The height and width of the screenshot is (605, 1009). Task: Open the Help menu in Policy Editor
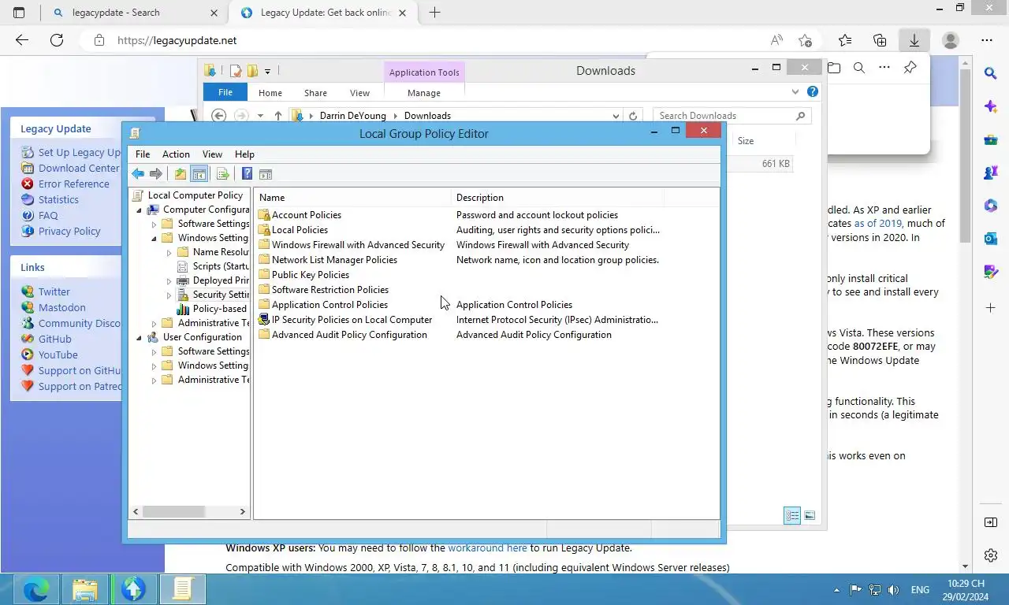click(x=244, y=154)
